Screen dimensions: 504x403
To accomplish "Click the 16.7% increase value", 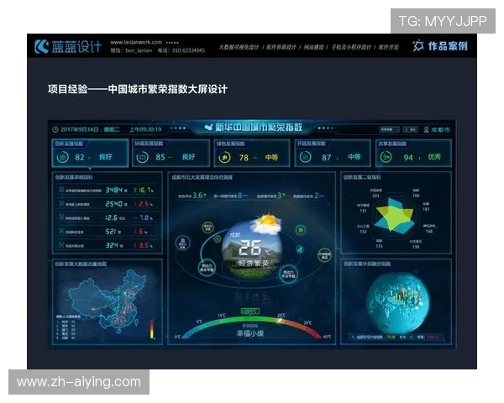I will pos(144,190).
